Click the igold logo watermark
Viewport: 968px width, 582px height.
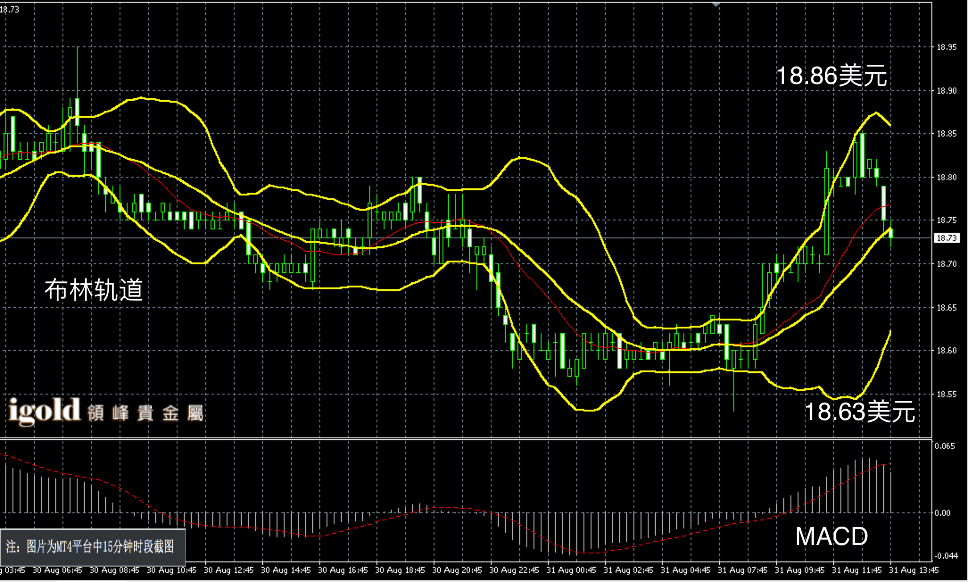(44, 411)
